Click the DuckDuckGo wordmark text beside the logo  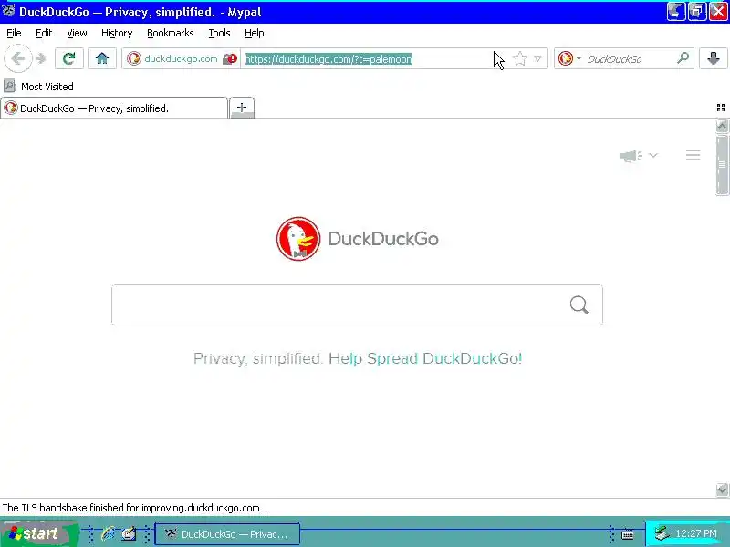383,239
